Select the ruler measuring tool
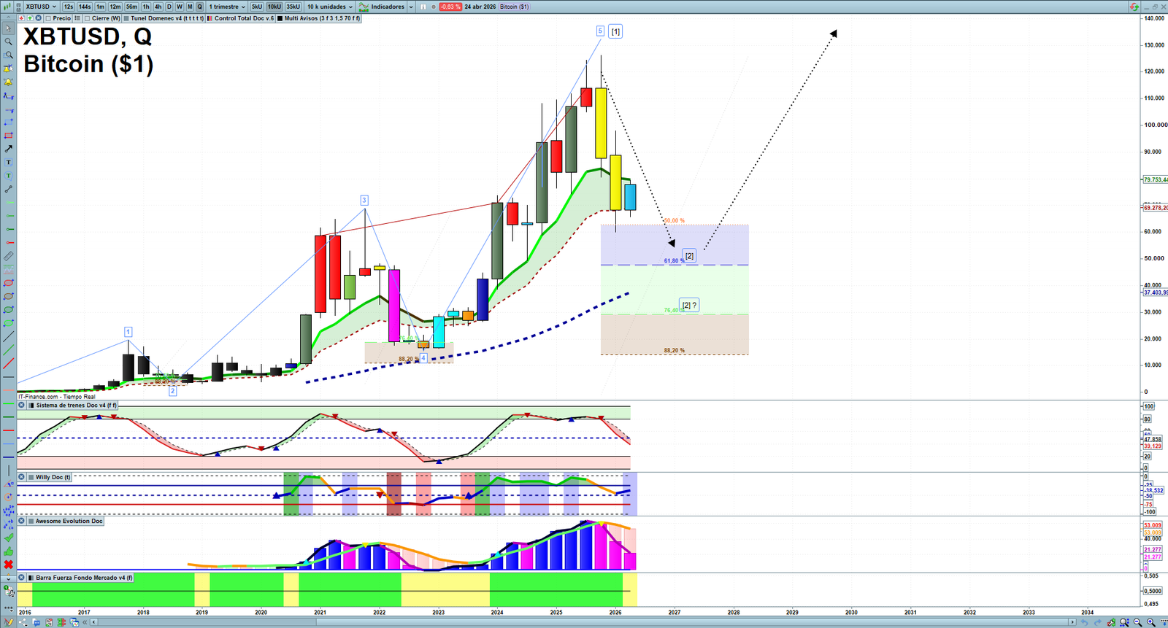This screenshot has width=1168, height=628. click(x=9, y=256)
